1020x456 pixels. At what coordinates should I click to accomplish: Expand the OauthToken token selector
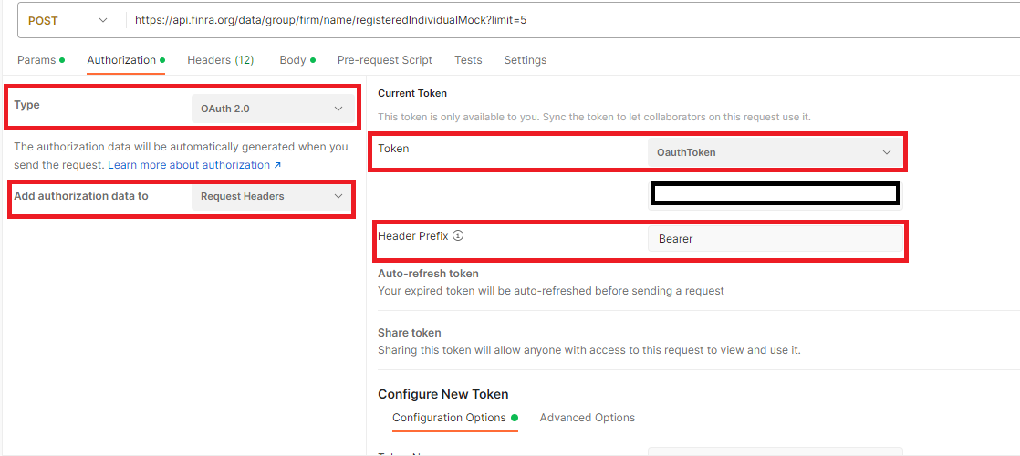[x=775, y=152]
